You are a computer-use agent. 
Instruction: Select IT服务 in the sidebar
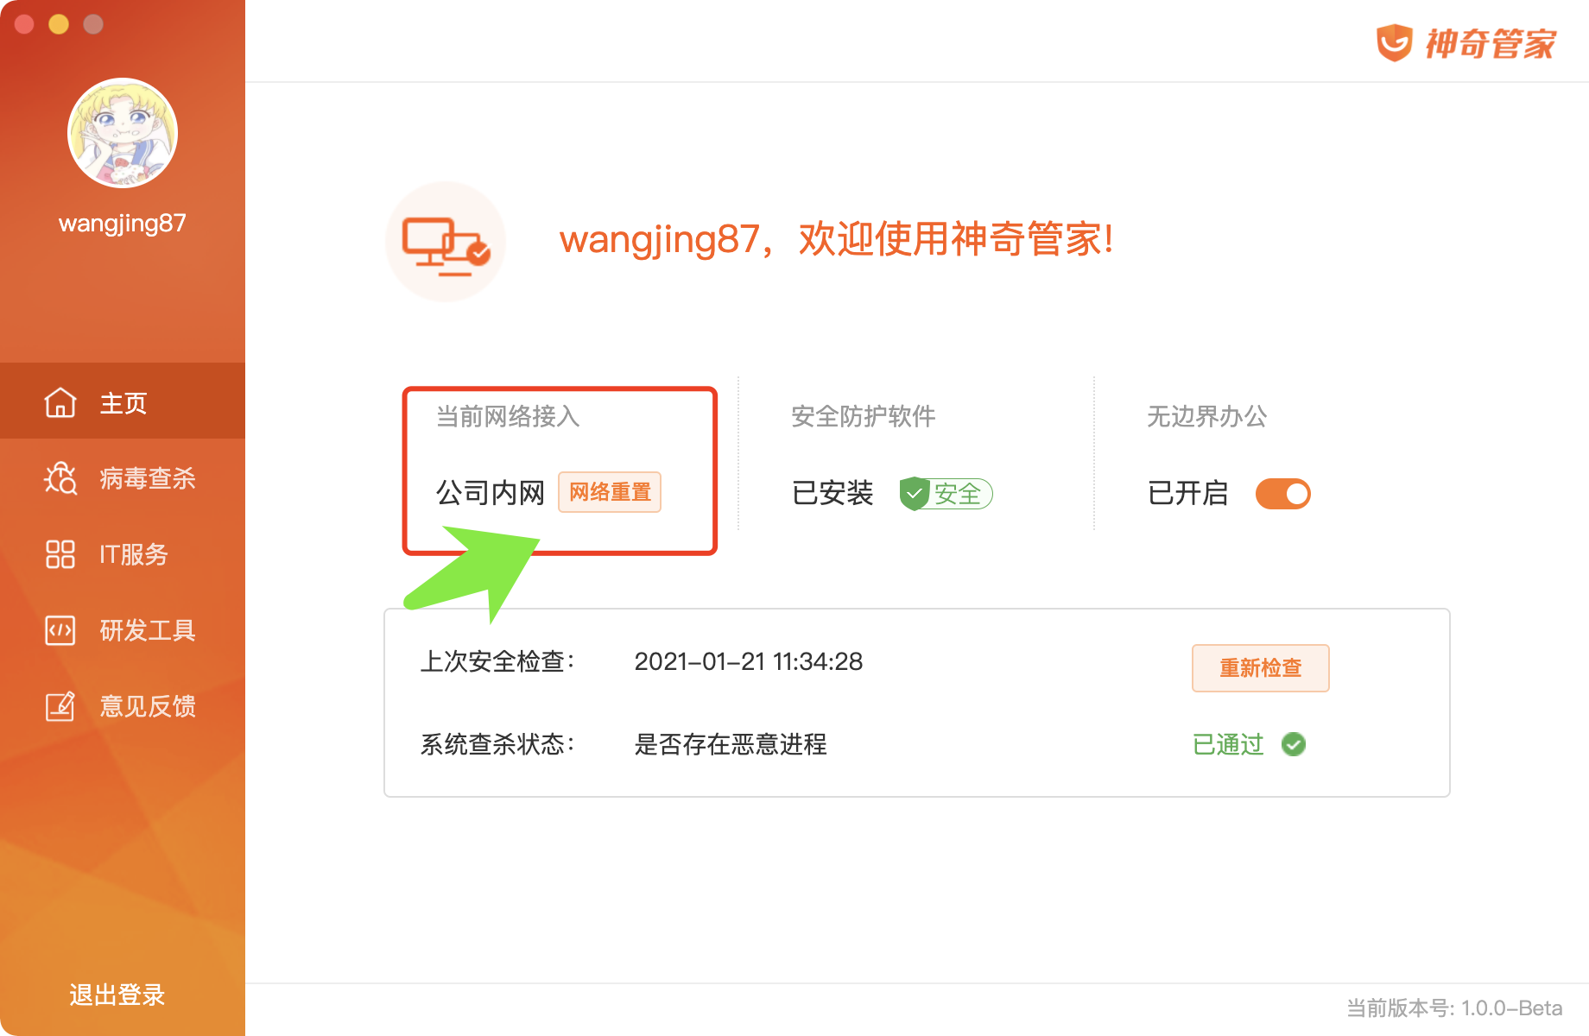134,554
